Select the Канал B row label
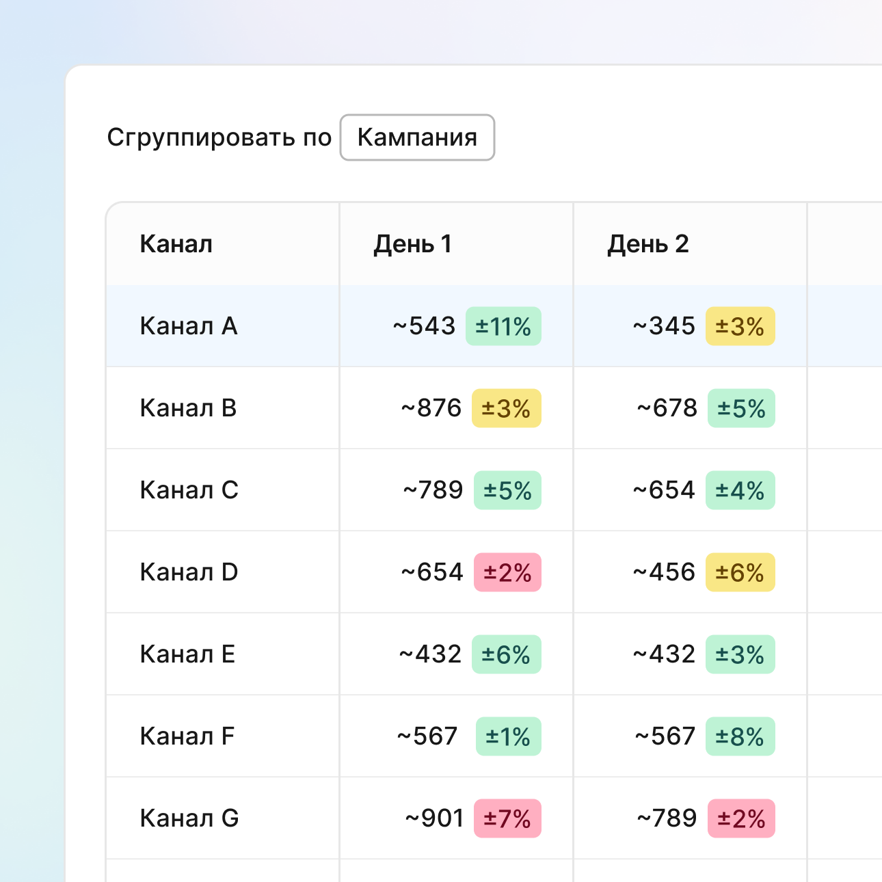The height and width of the screenshot is (882, 882). (x=188, y=408)
